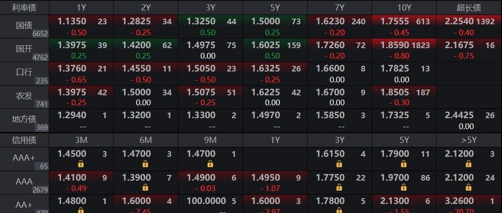
Task: Click the 7Y column header
Action: click(339, 8)
